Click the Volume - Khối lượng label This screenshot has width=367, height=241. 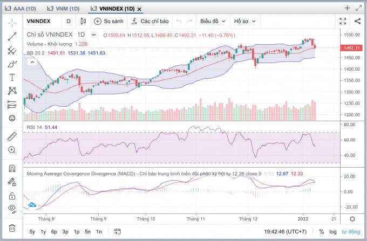click(x=49, y=44)
